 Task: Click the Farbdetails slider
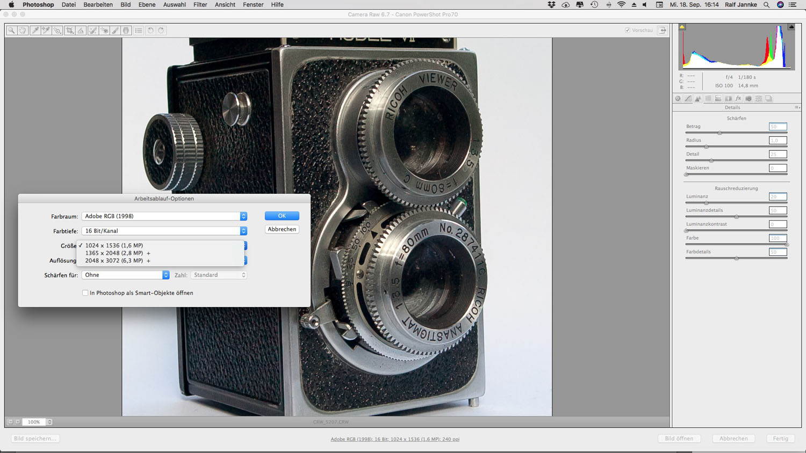[736, 258]
